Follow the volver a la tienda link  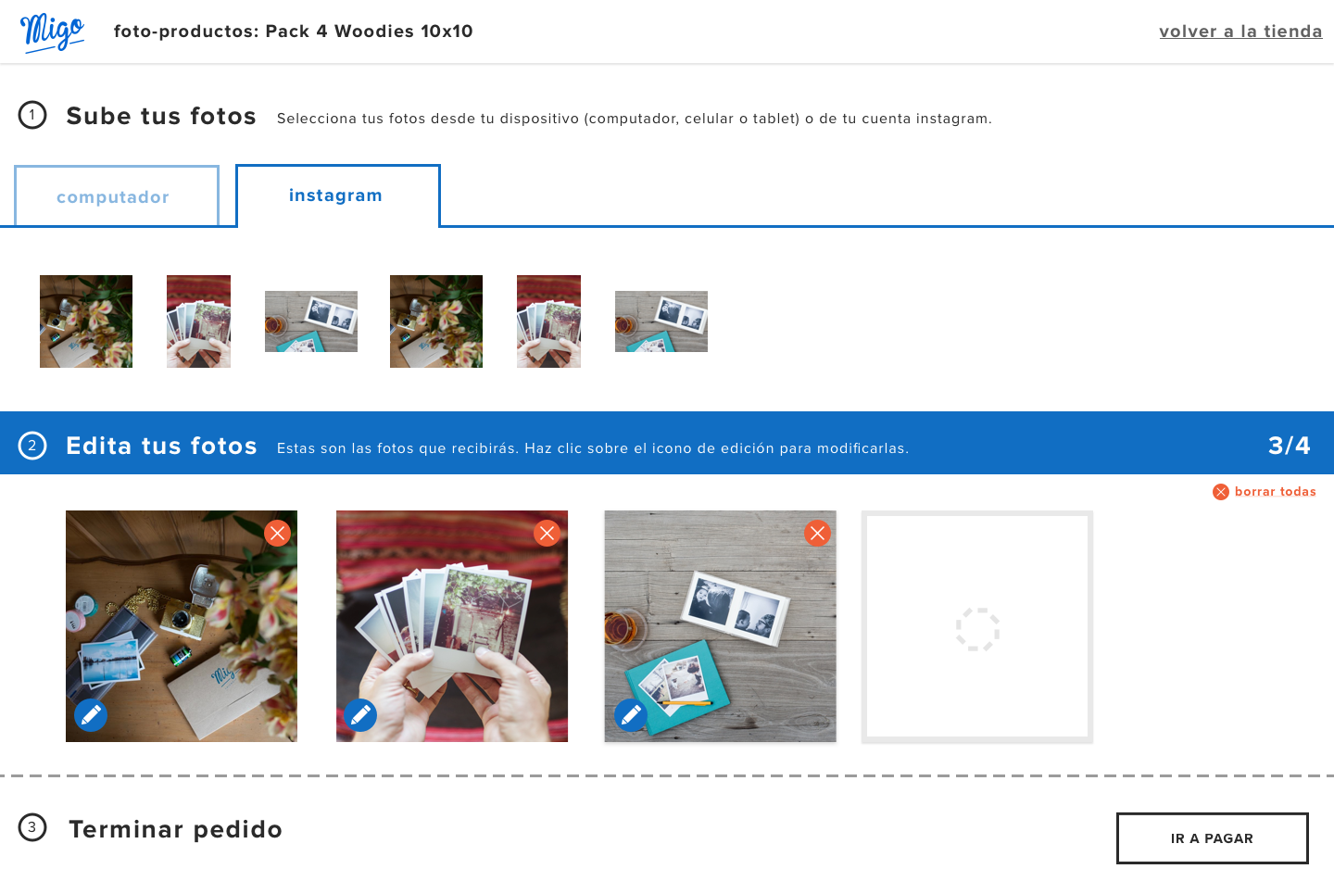pyautogui.click(x=1240, y=31)
